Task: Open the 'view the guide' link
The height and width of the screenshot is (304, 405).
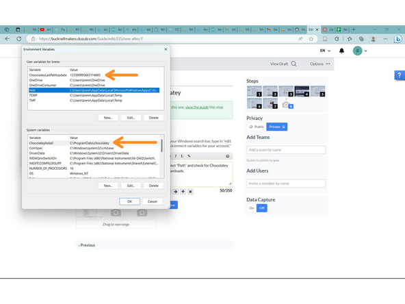Action: (197, 107)
